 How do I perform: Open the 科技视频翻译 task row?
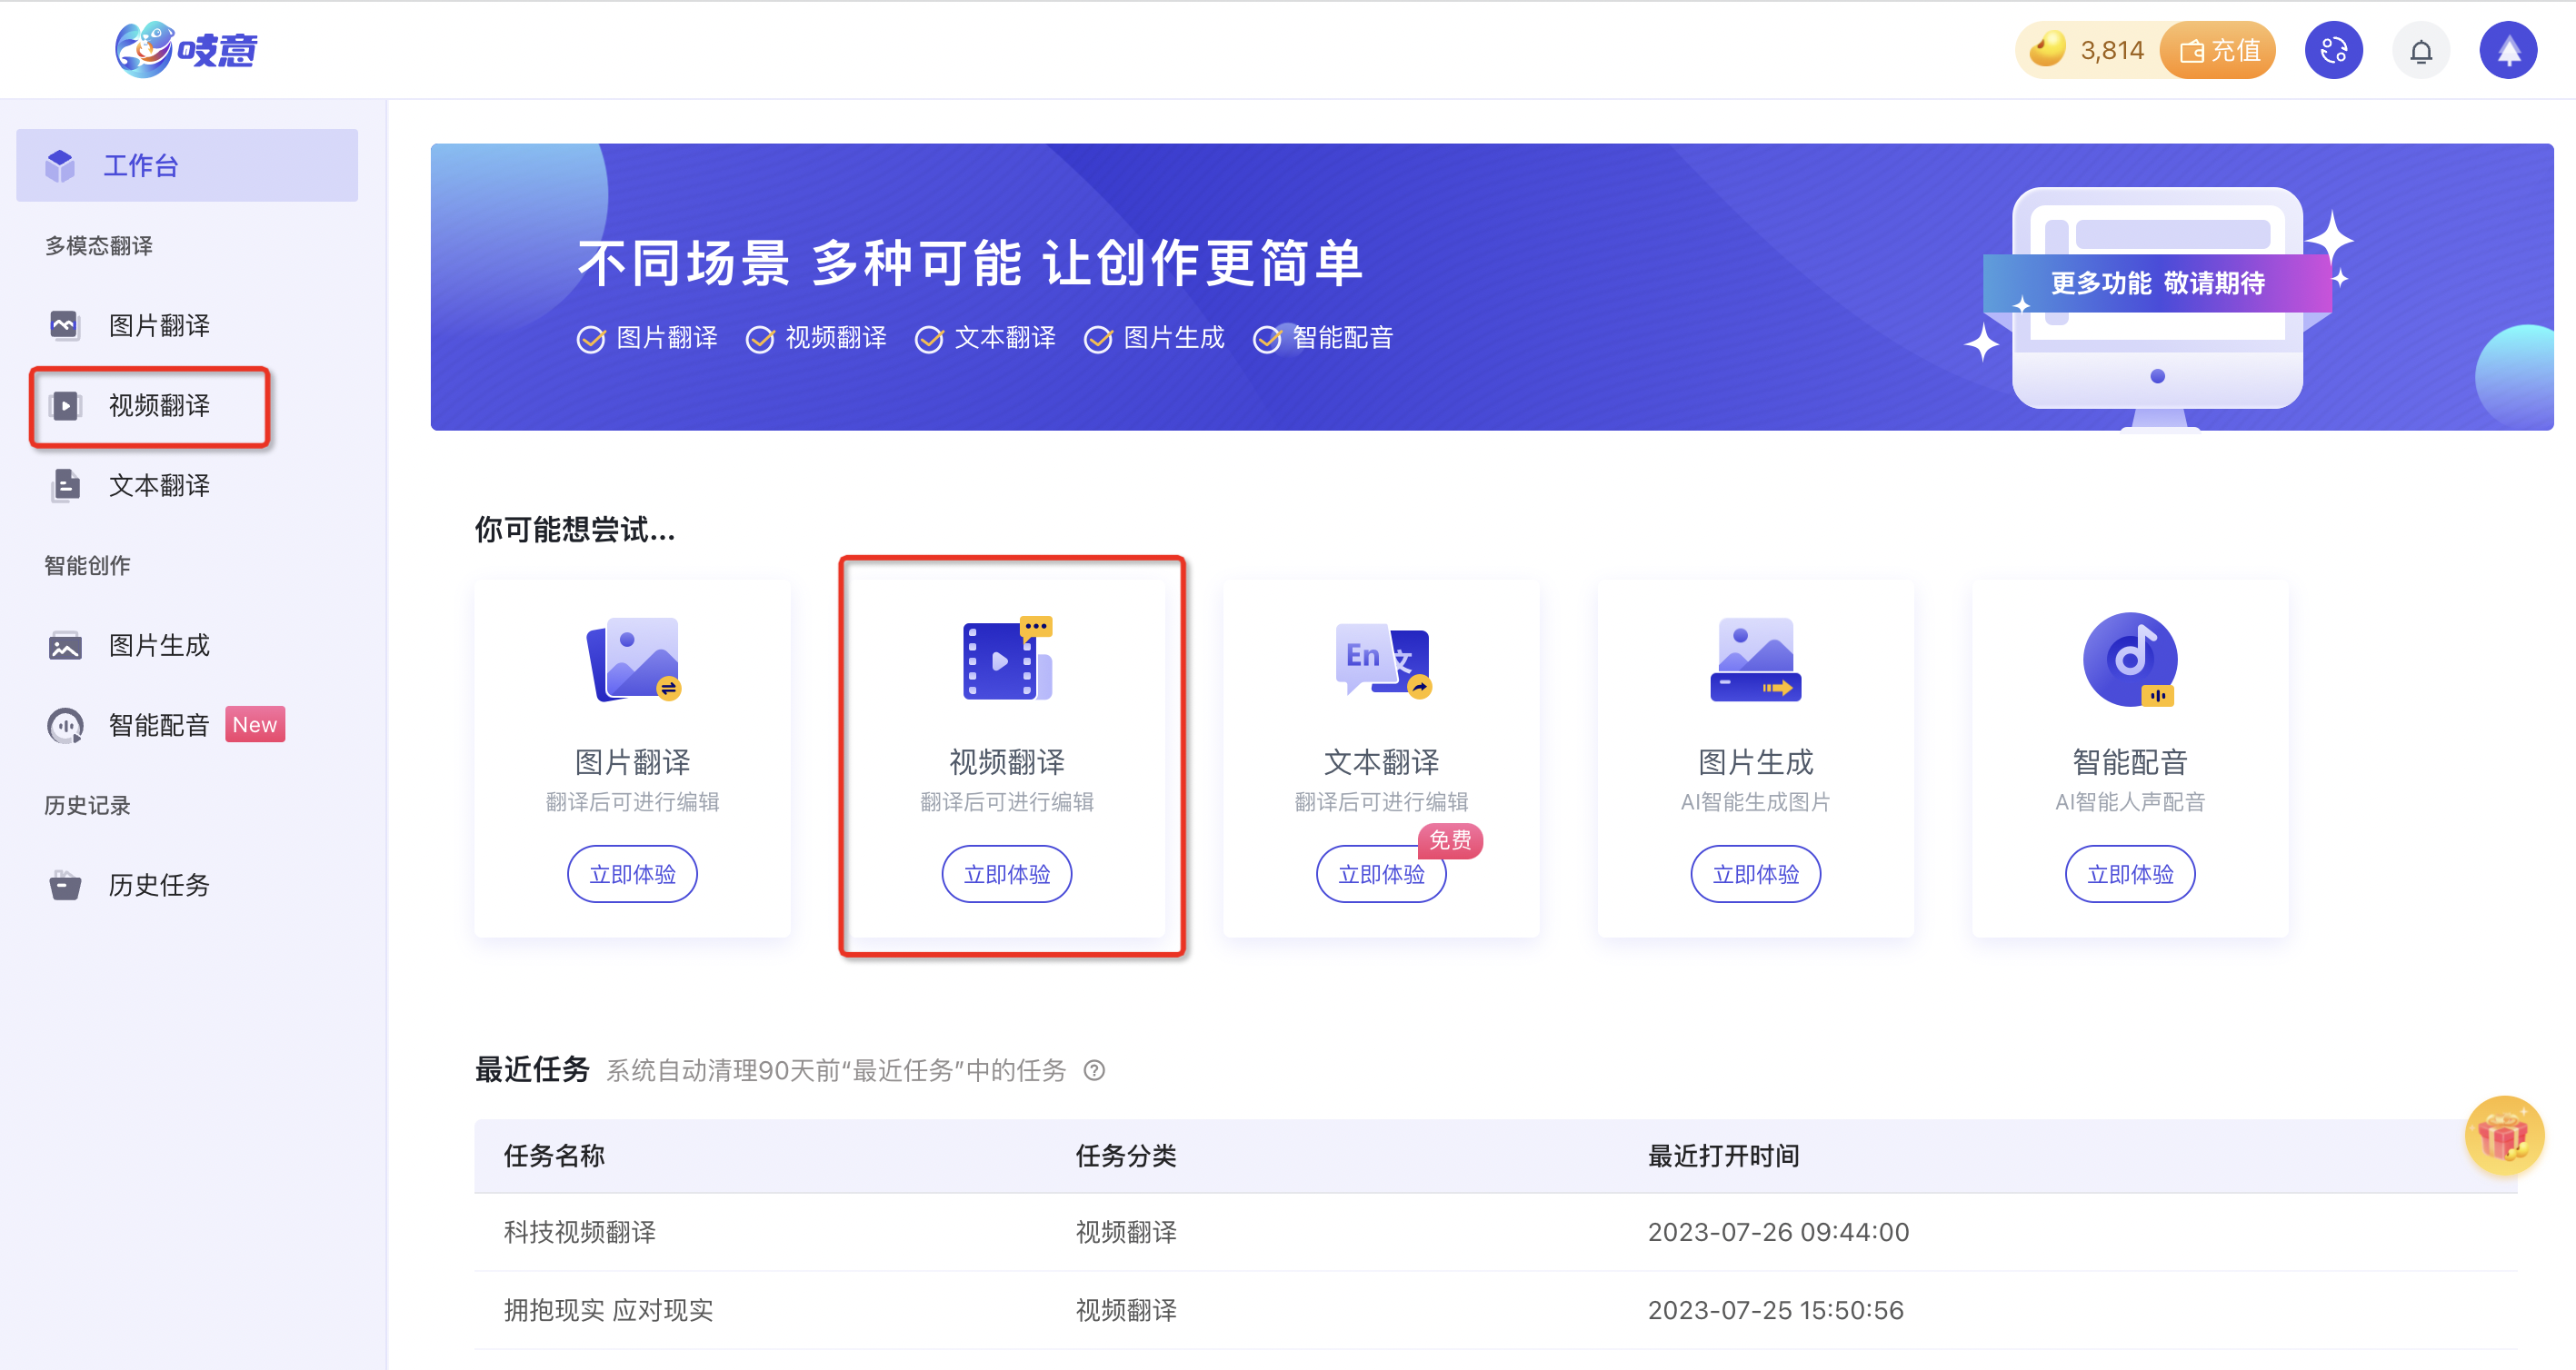pos(580,1231)
